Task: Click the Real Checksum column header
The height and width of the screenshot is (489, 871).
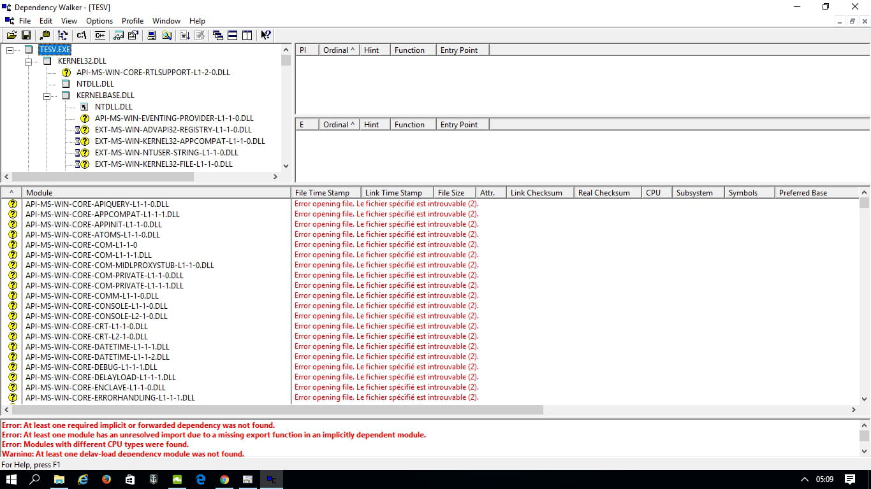Action: [x=608, y=193]
